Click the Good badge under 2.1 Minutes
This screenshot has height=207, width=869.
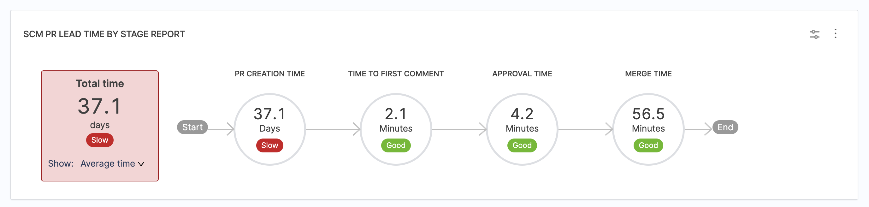pyautogui.click(x=396, y=145)
